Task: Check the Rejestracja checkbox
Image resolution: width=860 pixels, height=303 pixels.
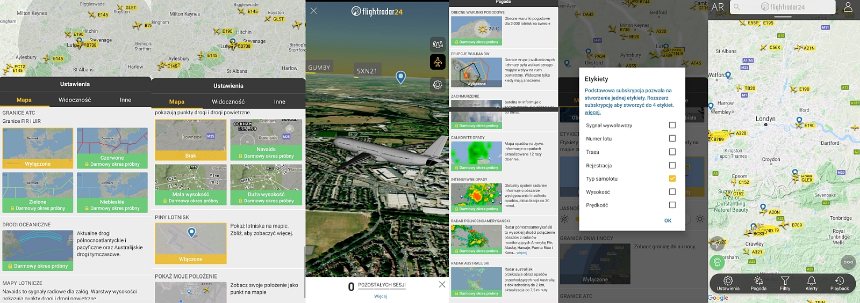Action: click(672, 165)
